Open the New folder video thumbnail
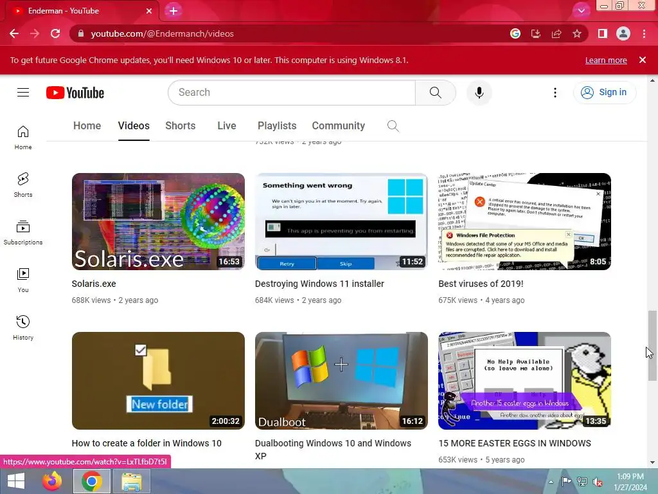This screenshot has height=494, width=658. pyautogui.click(x=158, y=381)
